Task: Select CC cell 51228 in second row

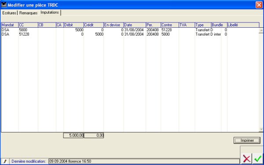Action: pyautogui.click(x=24, y=34)
